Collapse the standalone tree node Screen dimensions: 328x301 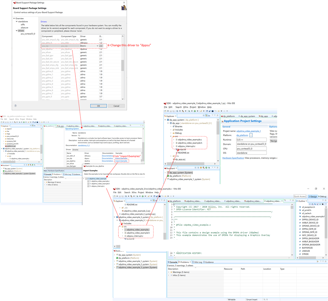(x=16, y=21)
